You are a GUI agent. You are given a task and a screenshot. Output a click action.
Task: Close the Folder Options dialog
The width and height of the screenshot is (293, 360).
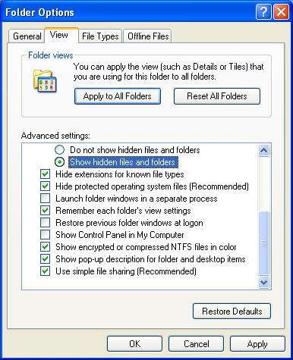click(281, 11)
